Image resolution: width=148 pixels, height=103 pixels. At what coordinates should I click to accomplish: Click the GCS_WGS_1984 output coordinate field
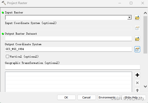point(69,49)
